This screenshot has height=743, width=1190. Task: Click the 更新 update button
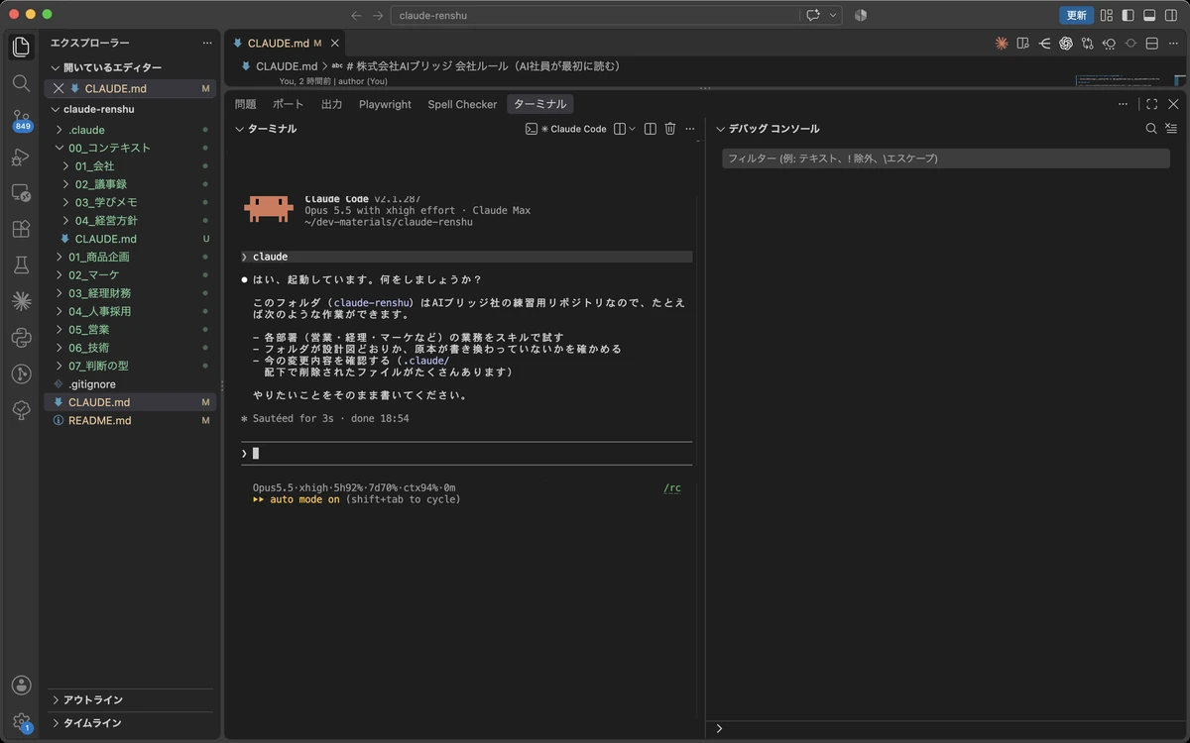click(1076, 15)
